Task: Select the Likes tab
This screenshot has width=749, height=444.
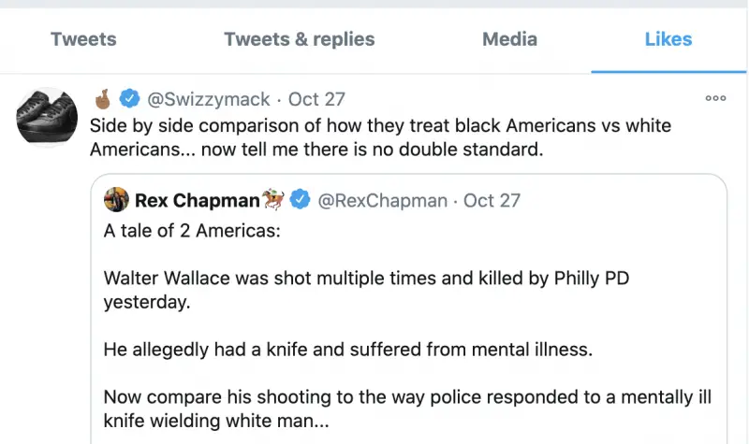Action: (668, 39)
